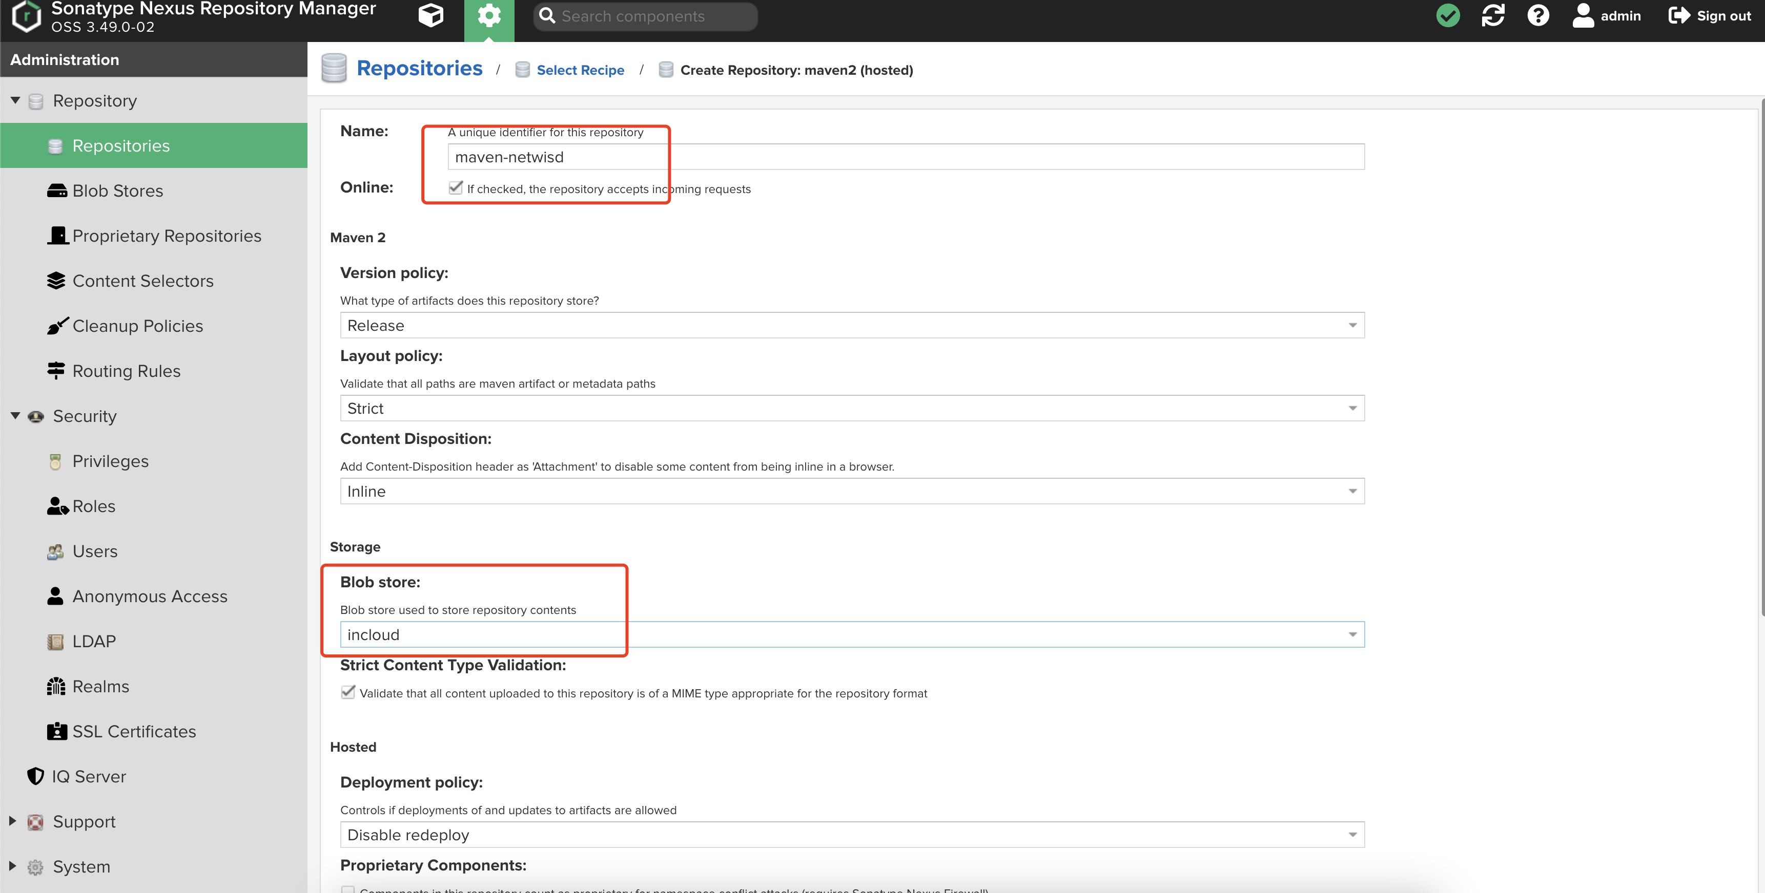Expand the Support tree node
The height and width of the screenshot is (893, 1765).
[12, 821]
